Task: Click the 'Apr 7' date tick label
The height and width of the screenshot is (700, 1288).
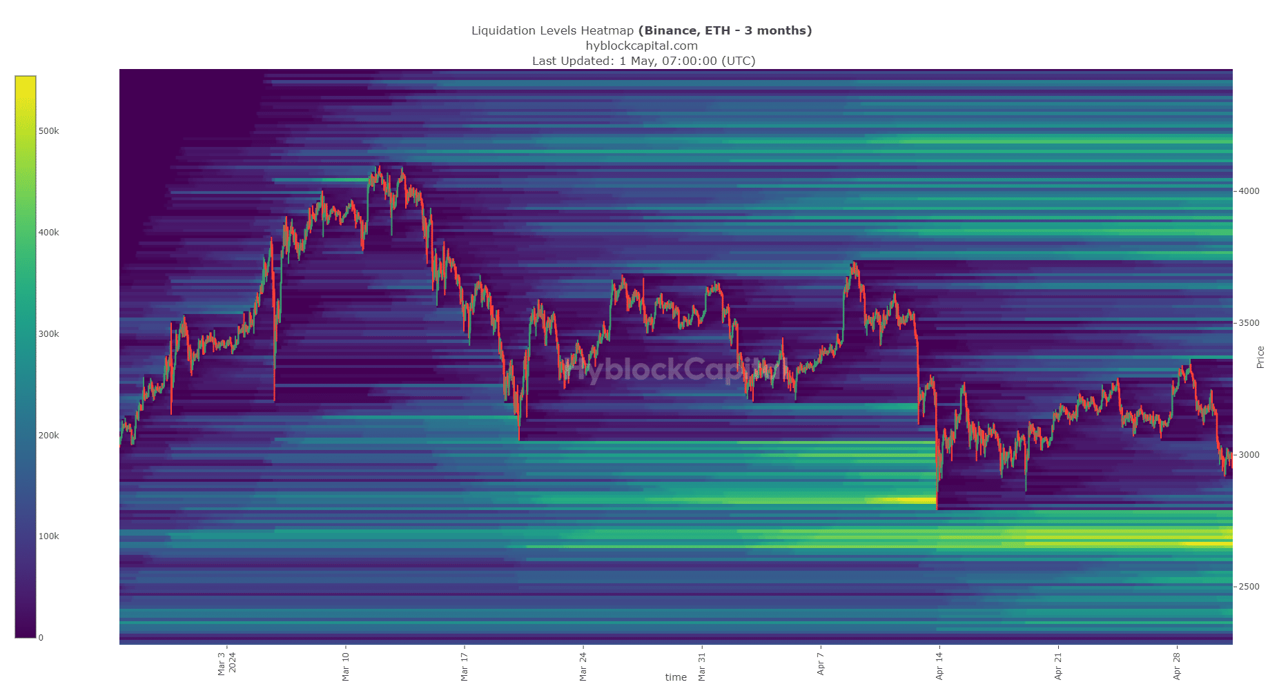Action: (x=820, y=663)
